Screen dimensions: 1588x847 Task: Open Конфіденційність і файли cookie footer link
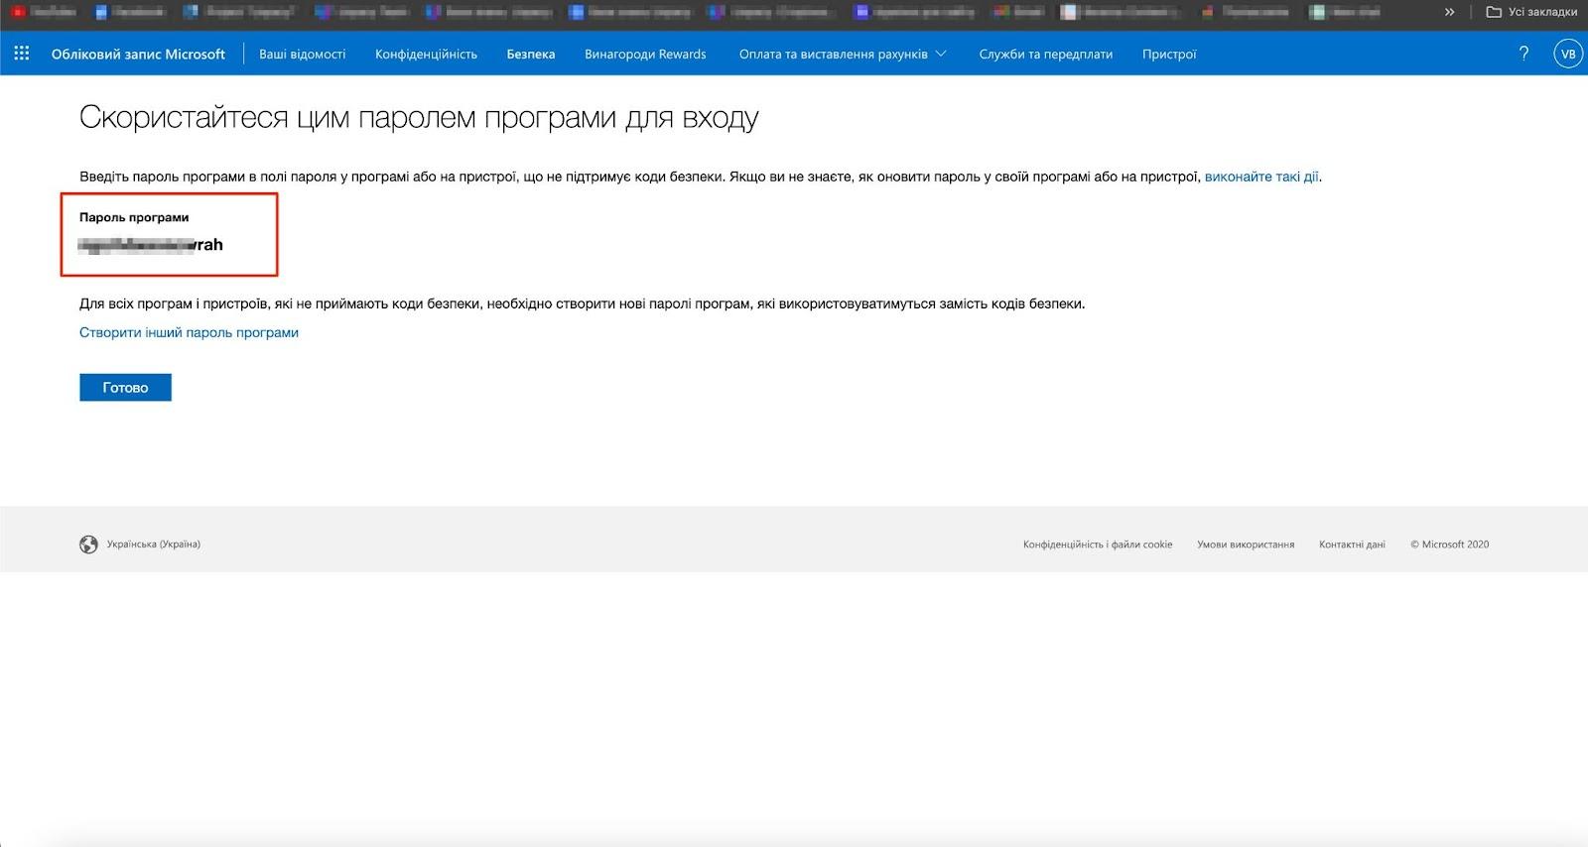[1098, 544]
